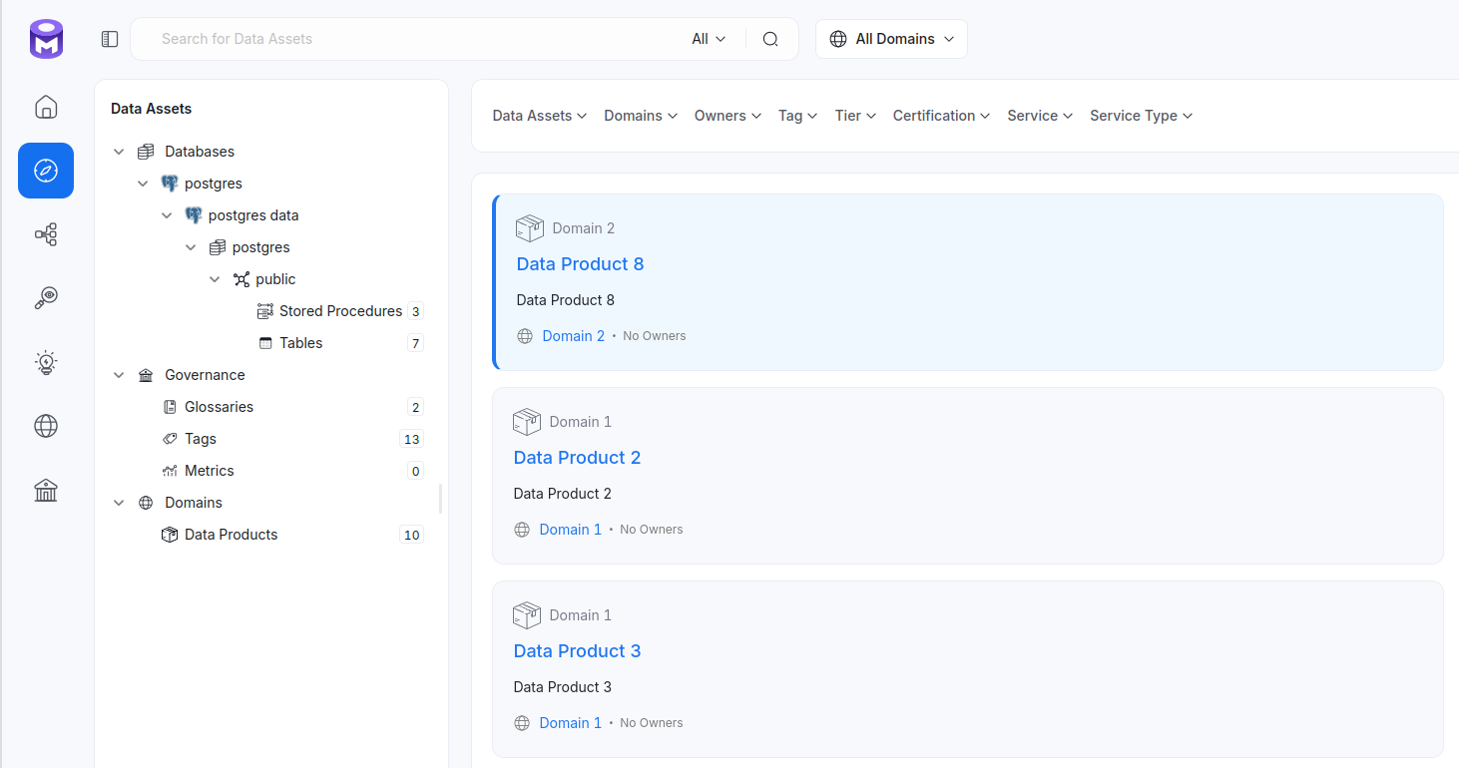Collapse the Databases tree node
The image size is (1459, 768).
click(119, 152)
